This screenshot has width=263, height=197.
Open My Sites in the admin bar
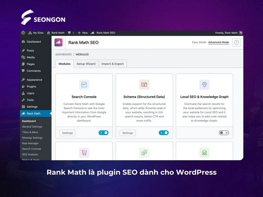pyautogui.click(x=36, y=33)
